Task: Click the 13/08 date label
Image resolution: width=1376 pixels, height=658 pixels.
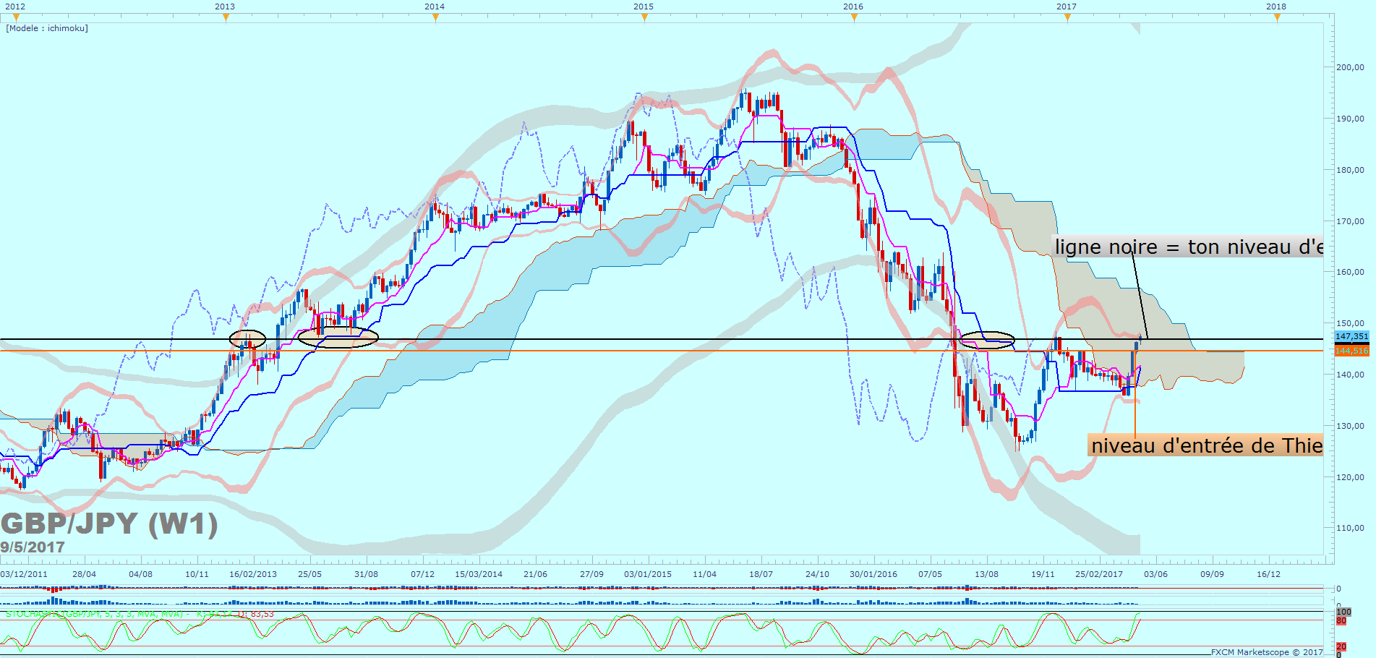Action: (986, 574)
